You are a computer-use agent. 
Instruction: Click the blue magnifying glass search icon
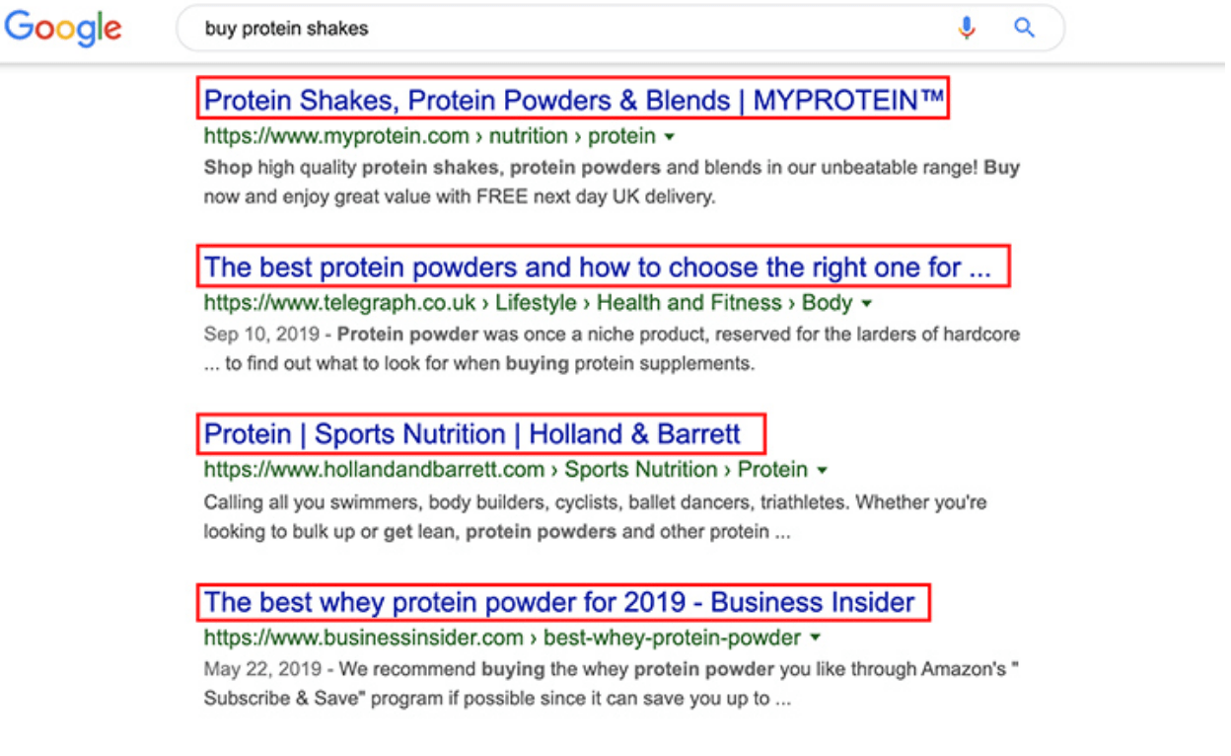pos(1025,28)
